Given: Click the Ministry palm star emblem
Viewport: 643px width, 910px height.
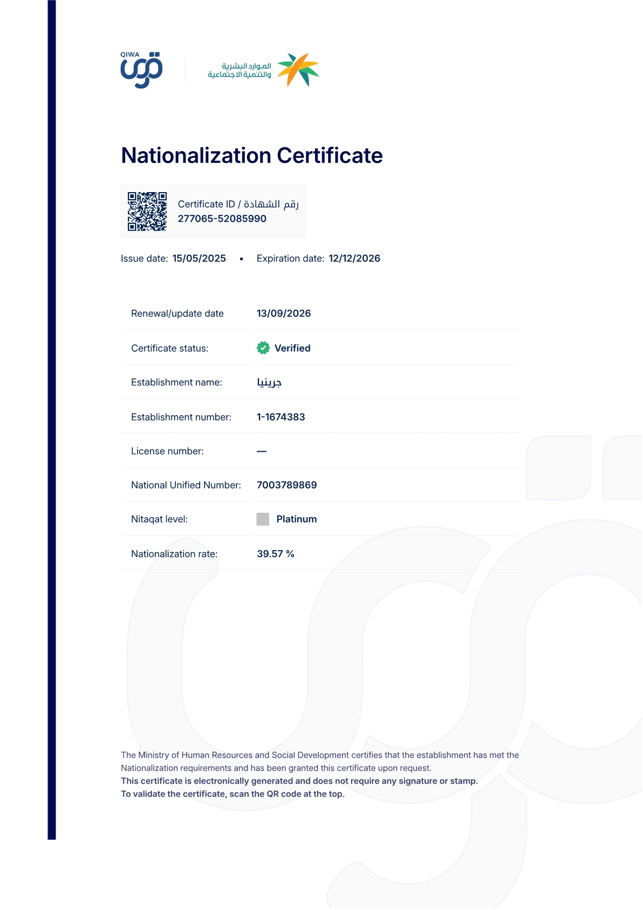Looking at the screenshot, I should coord(298,70).
